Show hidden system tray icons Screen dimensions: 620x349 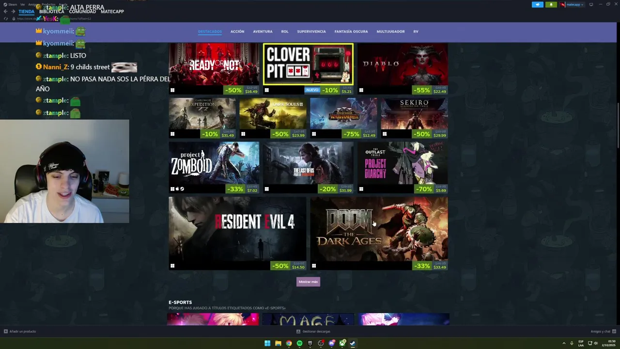(563, 343)
